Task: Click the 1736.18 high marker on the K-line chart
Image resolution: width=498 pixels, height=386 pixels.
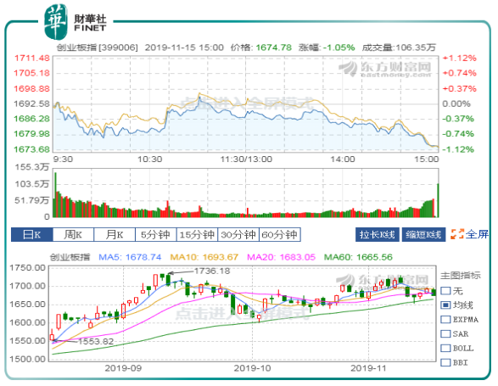Action: 212,271
